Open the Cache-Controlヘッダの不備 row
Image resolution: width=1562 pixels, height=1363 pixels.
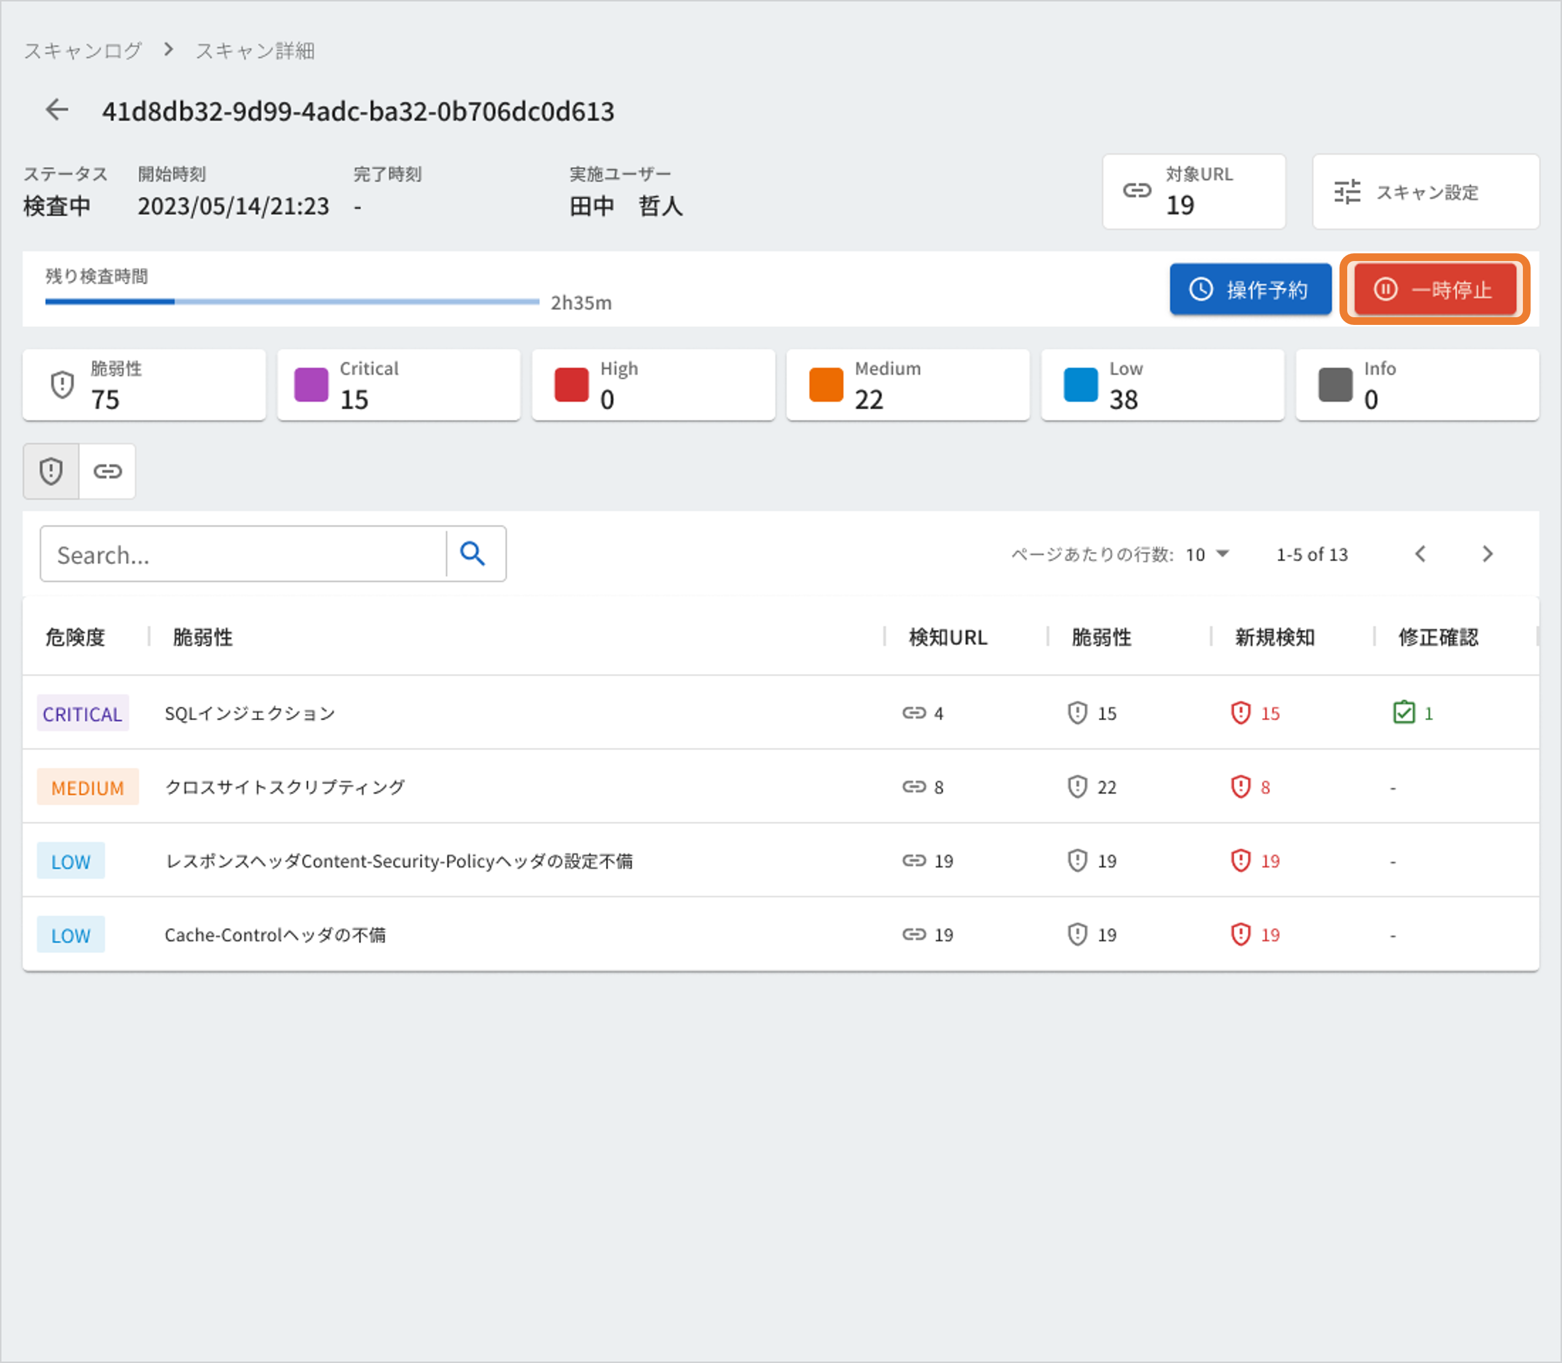pos(780,934)
